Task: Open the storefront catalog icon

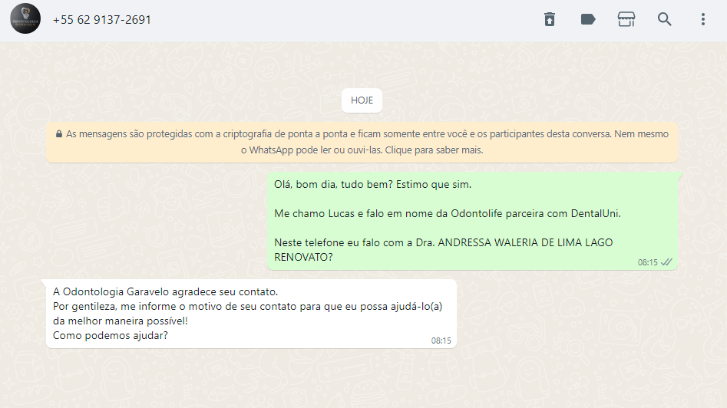Action: point(626,19)
